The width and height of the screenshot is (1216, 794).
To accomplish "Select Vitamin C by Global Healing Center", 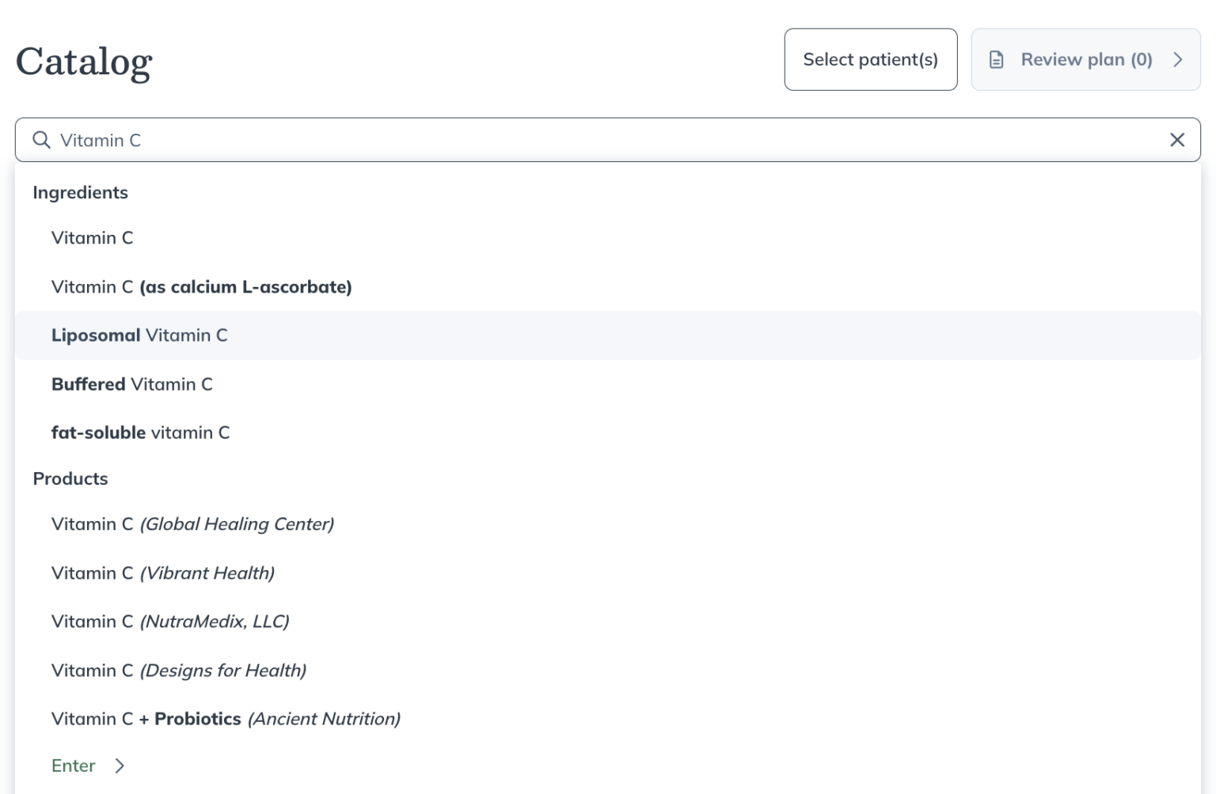I will [192, 524].
